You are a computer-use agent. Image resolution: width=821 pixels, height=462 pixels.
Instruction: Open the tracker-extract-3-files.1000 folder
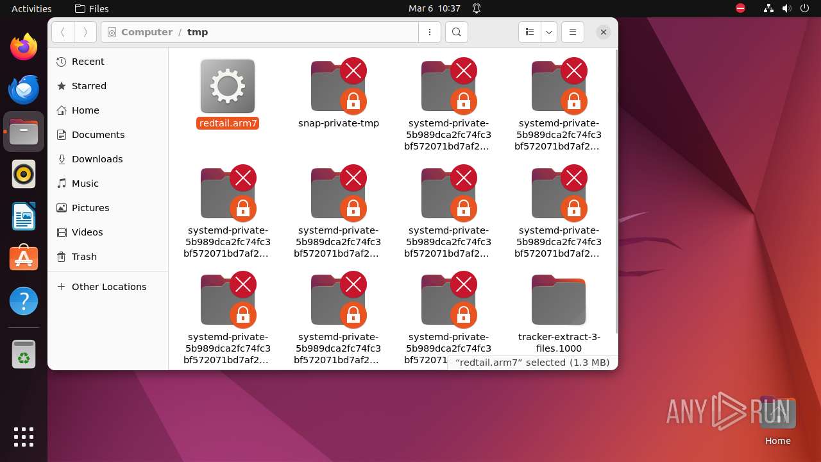559,300
